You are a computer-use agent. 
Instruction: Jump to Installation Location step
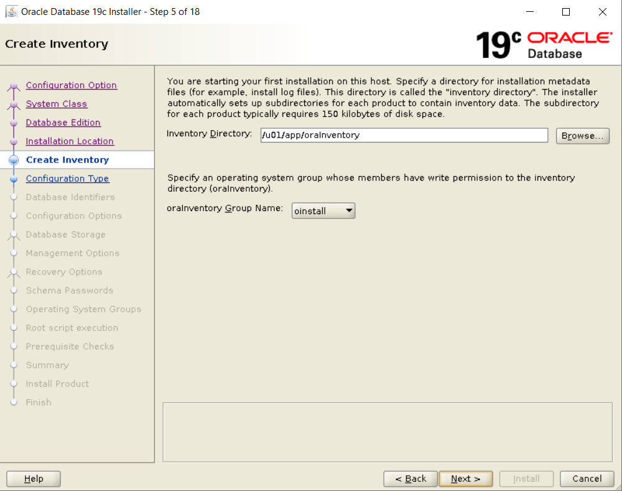pyautogui.click(x=70, y=141)
